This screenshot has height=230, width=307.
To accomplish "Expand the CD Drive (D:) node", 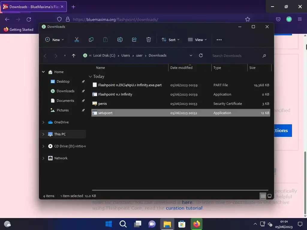I will pos(43,146).
